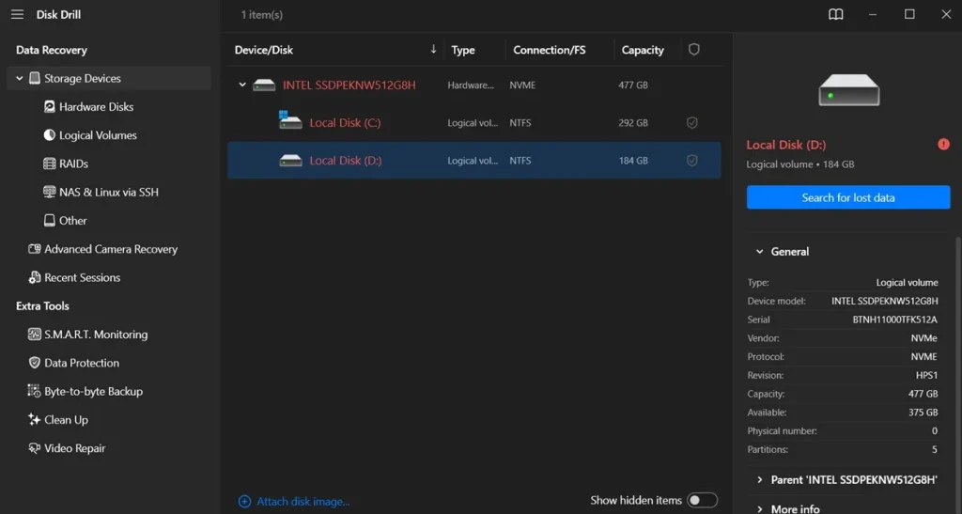This screenshot has height=514, width=962.
Task: Open NAS & Linux via SSH
Action: [x=109, y=192]
